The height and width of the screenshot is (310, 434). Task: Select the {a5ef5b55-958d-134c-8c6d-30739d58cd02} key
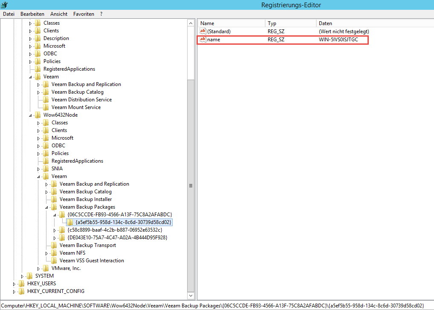pos(124,222)
